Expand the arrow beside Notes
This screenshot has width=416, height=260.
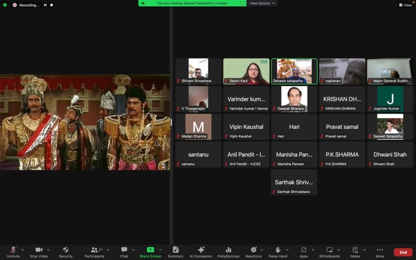point(364,250)
